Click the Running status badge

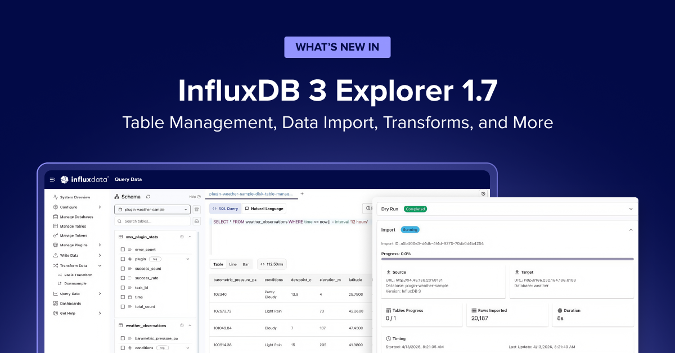[410, 230]
